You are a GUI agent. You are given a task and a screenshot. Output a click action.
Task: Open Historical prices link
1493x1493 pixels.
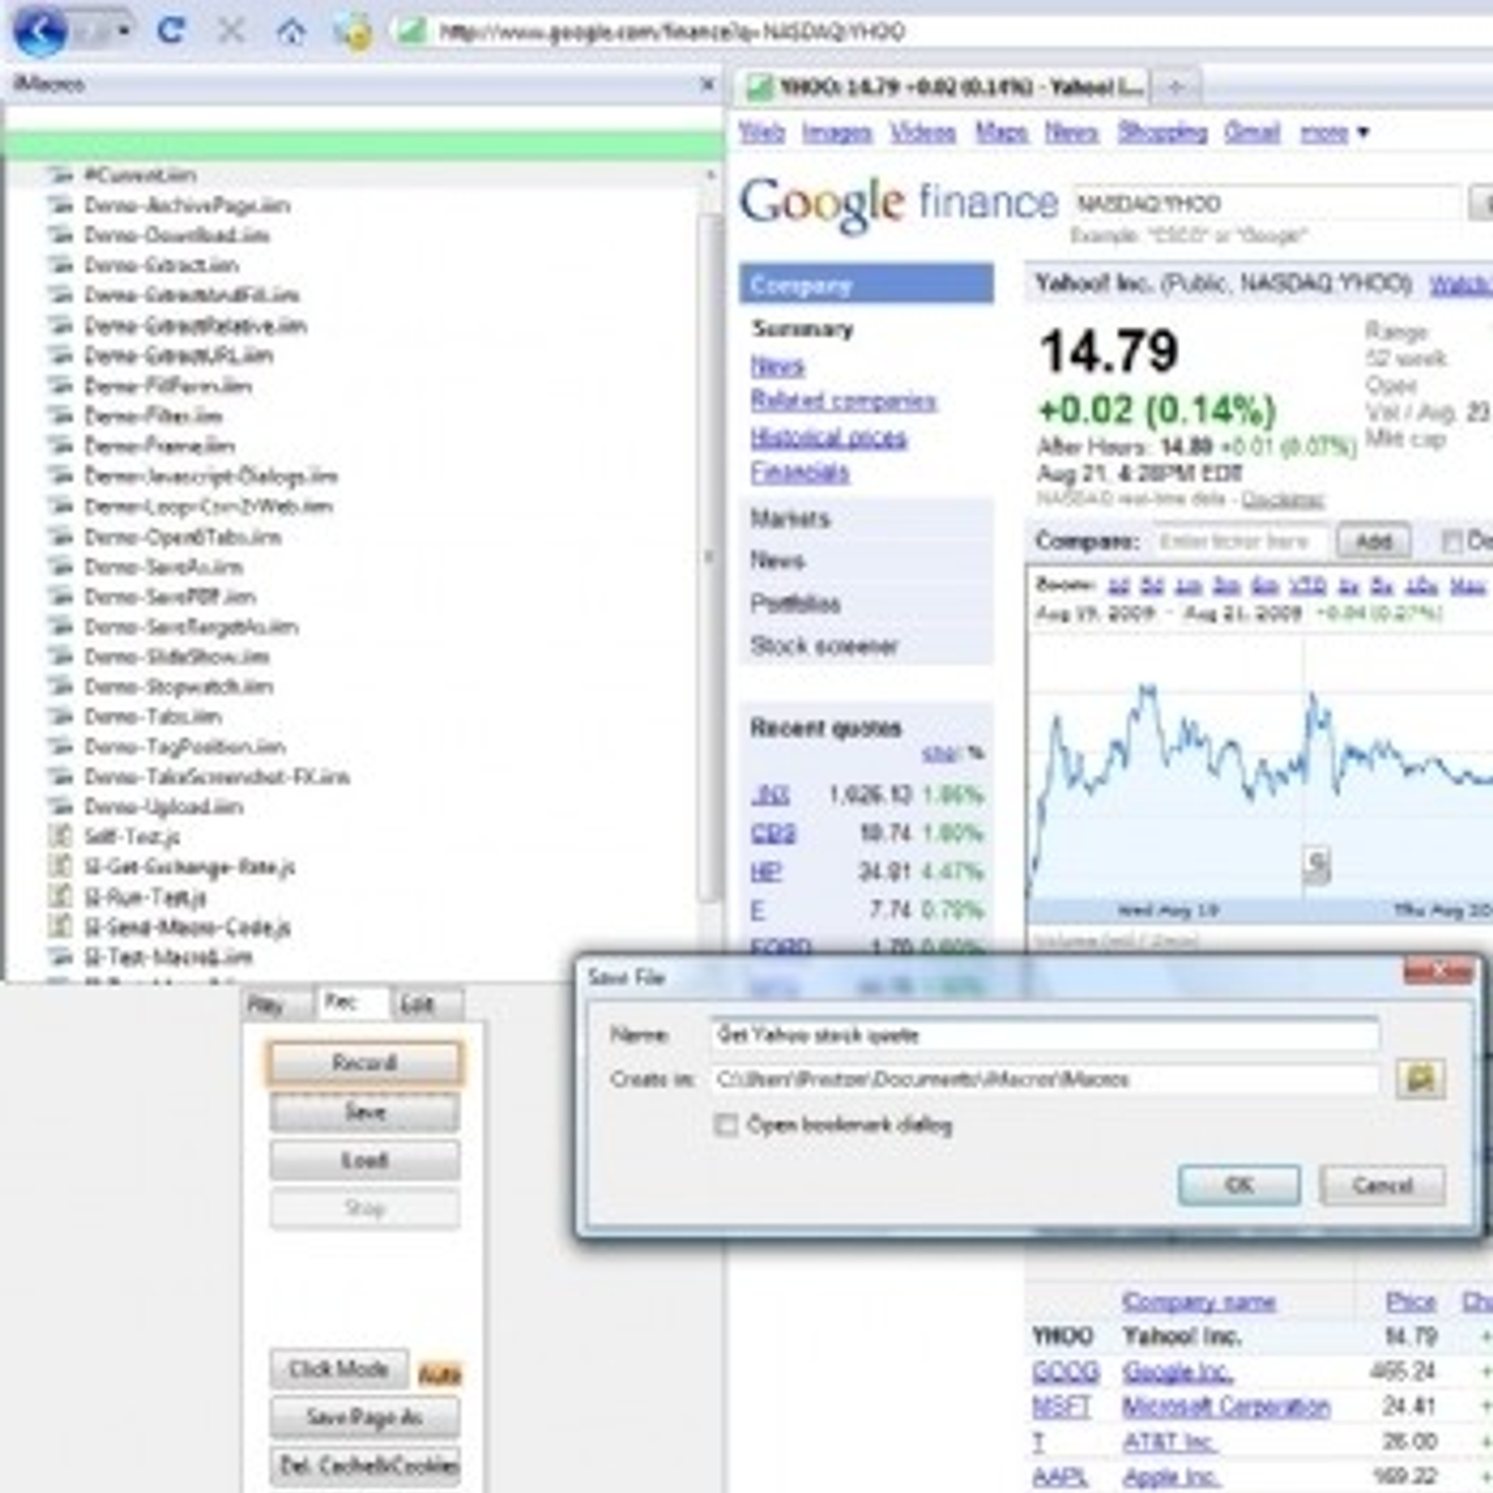[829, 438]
